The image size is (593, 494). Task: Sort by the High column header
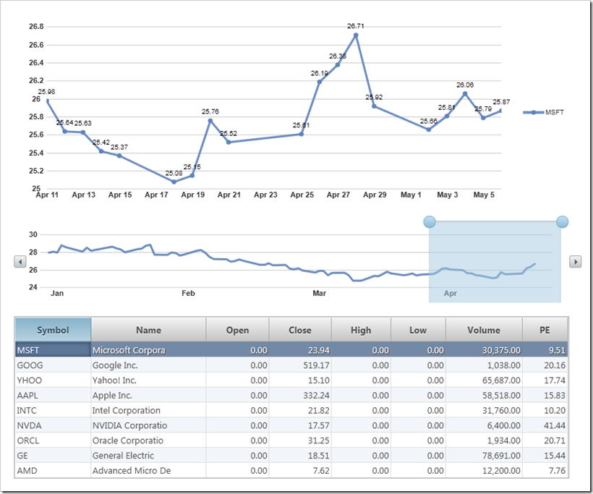pos(361,330)
